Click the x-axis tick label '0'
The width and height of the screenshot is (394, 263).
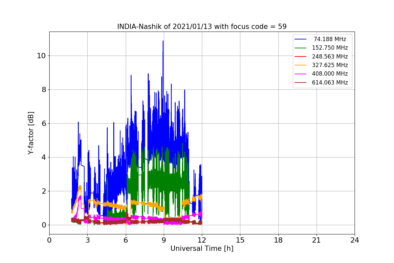[x=49, y=240]
